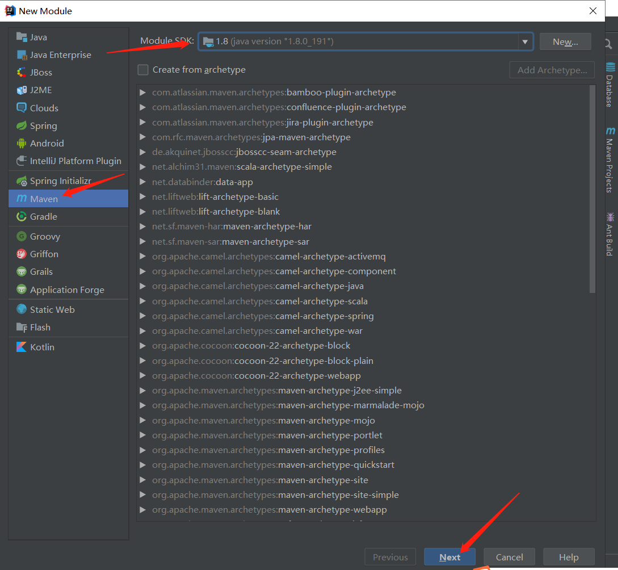Enable Create from archetype checkbox

(142, 70)
